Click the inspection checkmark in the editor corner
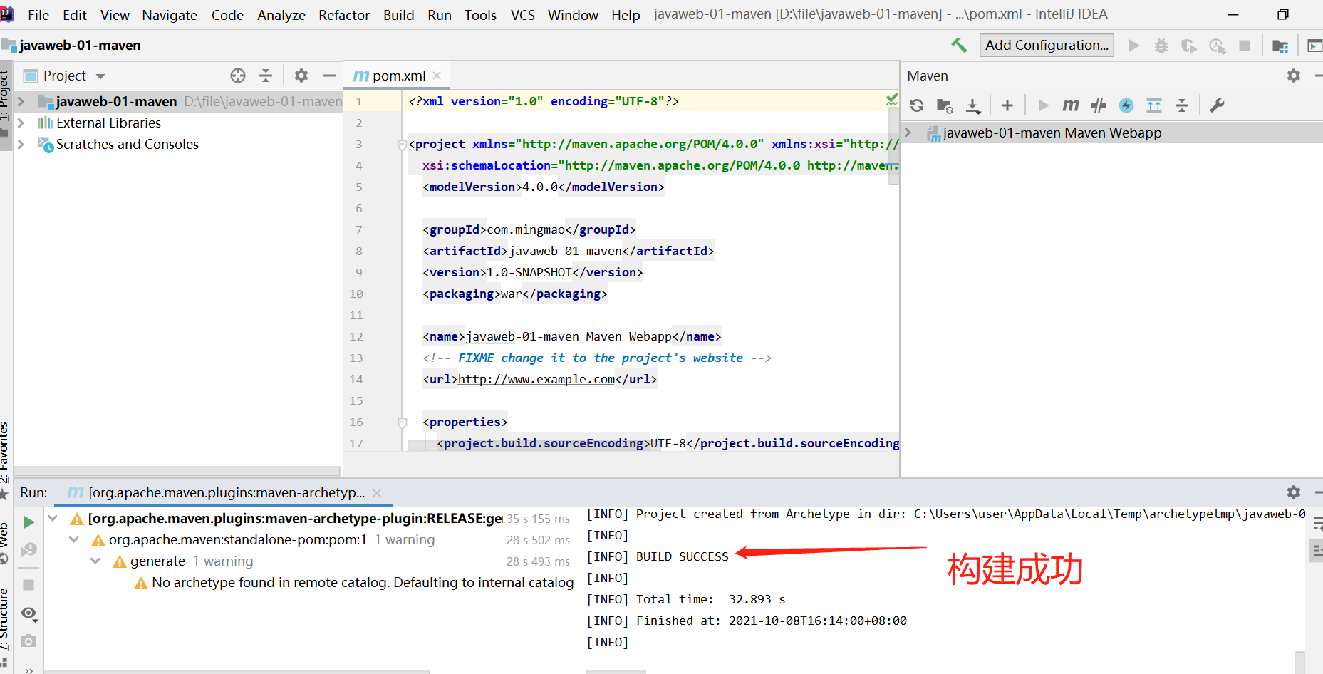 (x=891, y=100)
